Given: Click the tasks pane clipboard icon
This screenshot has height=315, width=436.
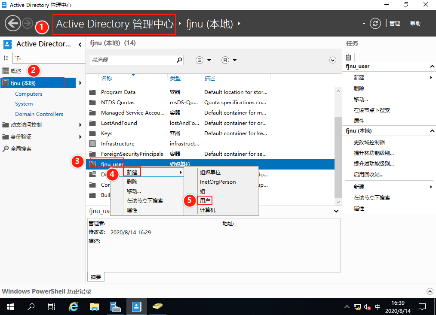Looking at the screenshot, I should [348, 58].
